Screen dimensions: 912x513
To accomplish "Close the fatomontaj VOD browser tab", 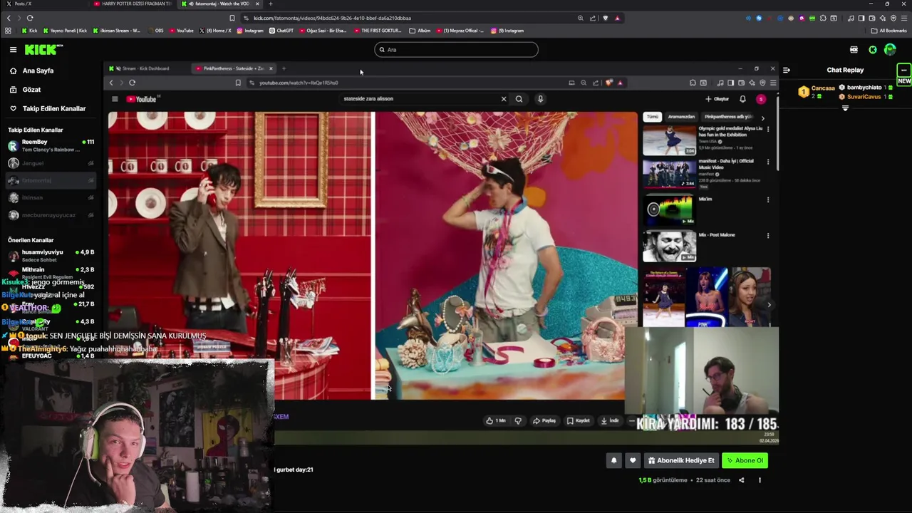I will (257, 4).
